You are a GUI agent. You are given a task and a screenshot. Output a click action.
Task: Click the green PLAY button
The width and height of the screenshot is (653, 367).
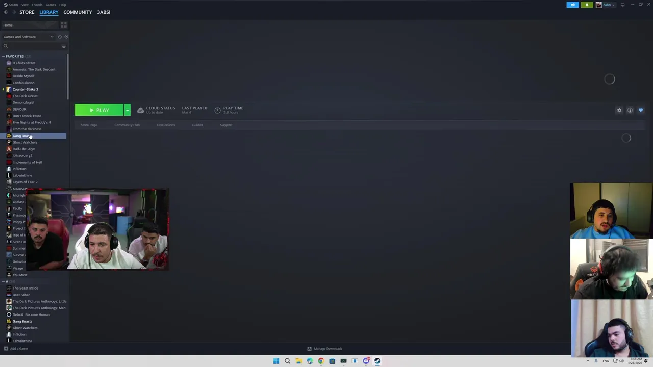[x=99, y=110]
